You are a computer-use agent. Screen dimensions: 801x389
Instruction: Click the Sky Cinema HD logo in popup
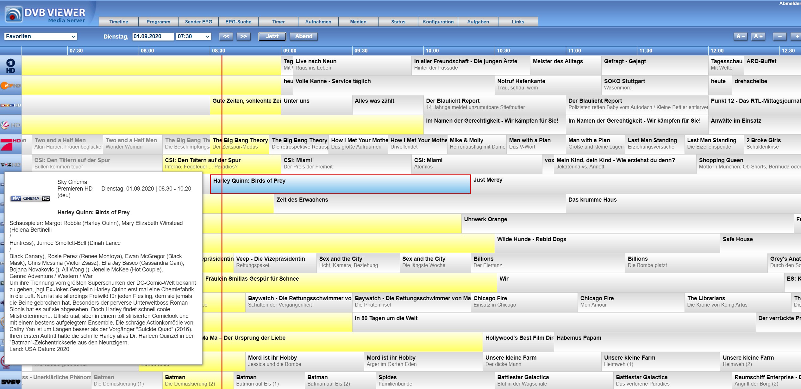[30, 198]
